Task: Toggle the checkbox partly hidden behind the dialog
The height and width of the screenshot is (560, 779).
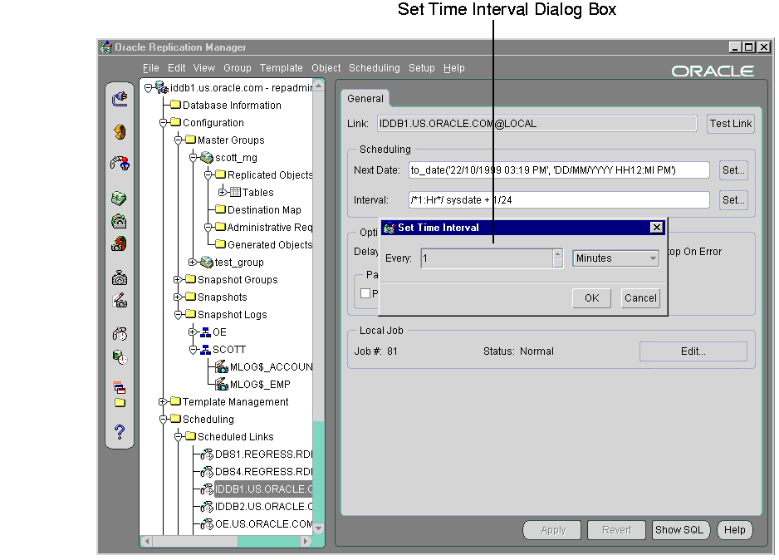Action: 365,293
